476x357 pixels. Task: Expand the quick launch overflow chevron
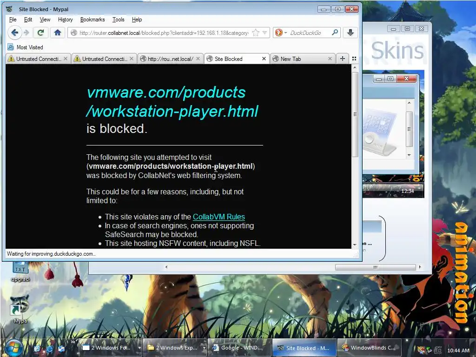click(x=73, y=342)
